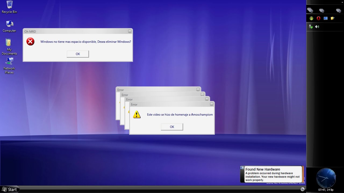Close the third Error dialog from the back

click(207, 99)
